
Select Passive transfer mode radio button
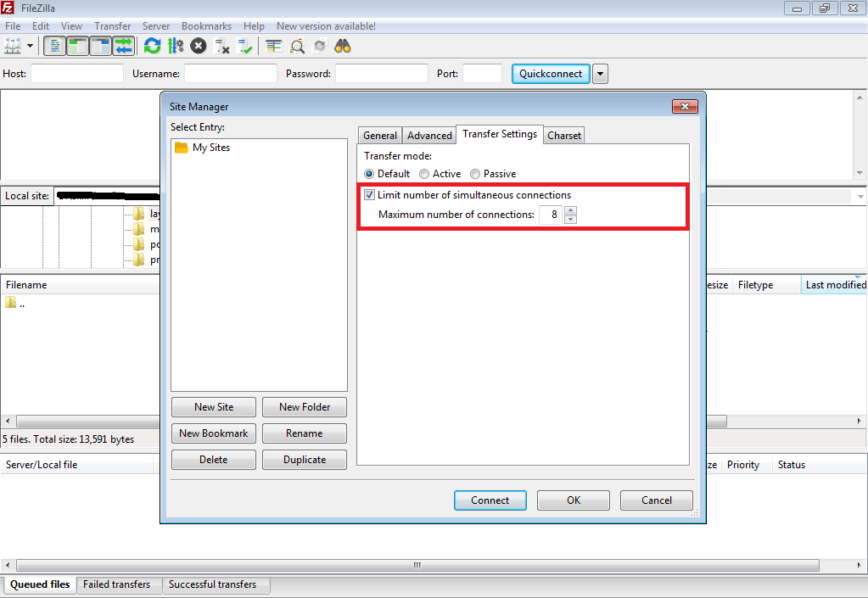point(475,174)
